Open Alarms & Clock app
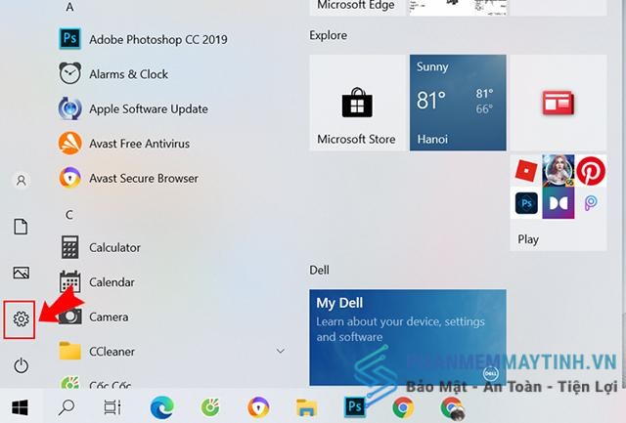The height and width of the screenshot is (423, 626). tap(113, 73)
